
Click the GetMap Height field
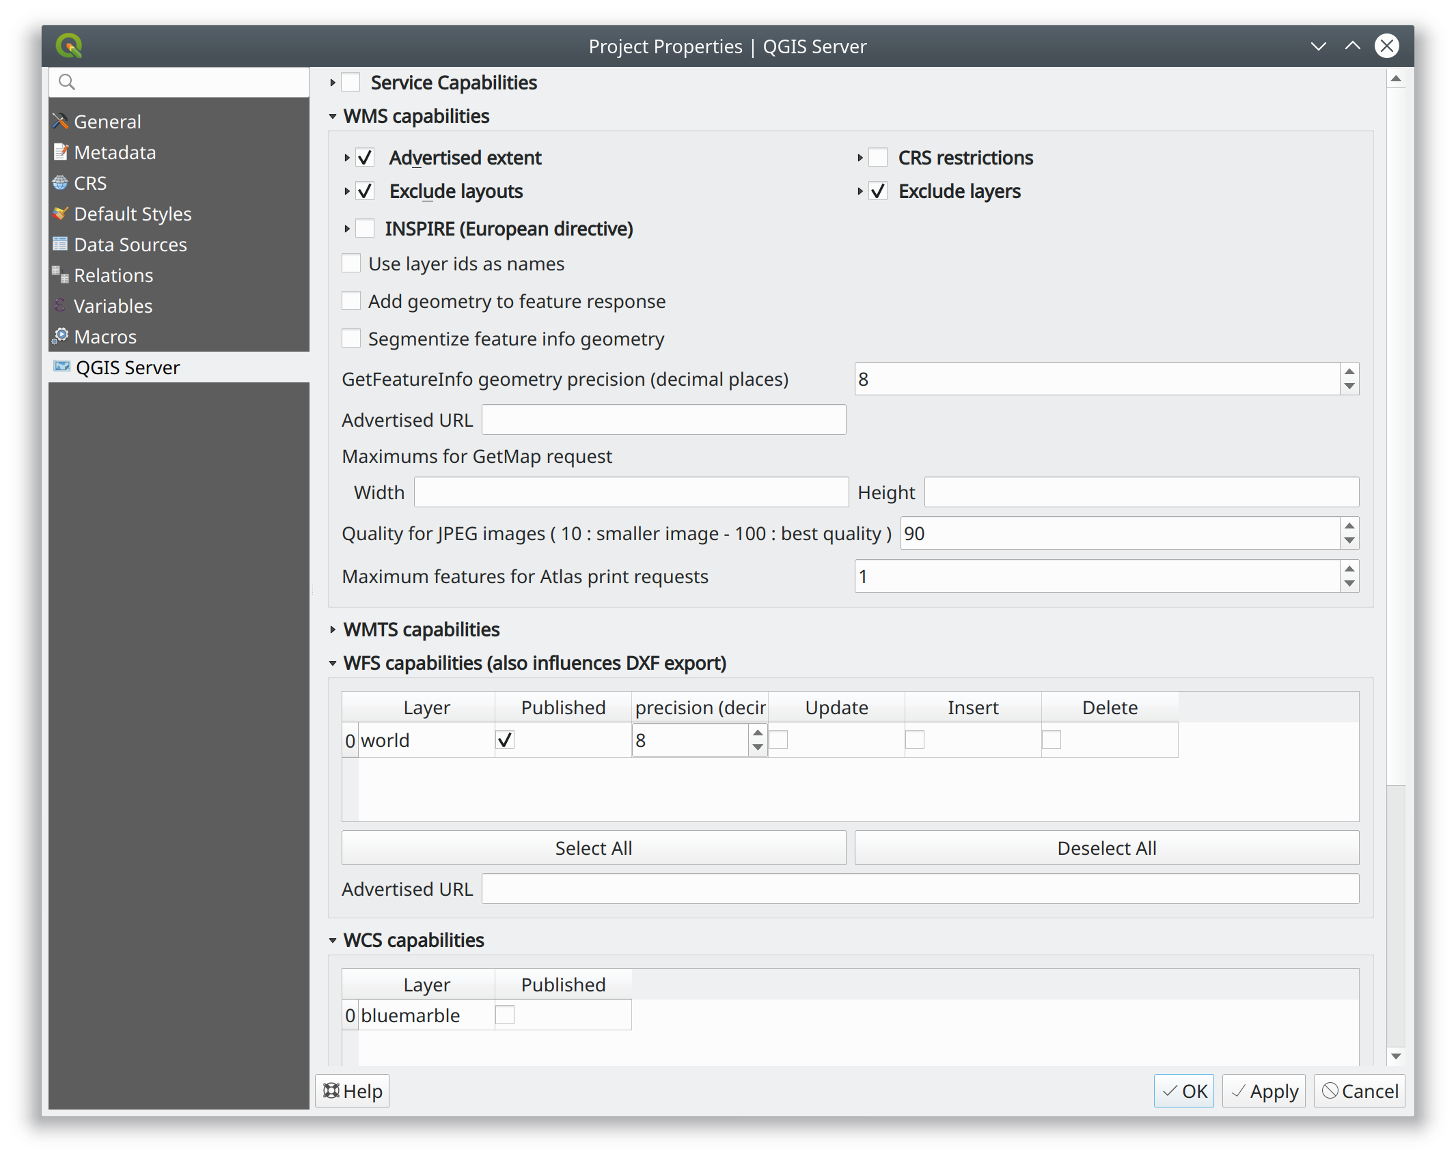(1142, 492)
